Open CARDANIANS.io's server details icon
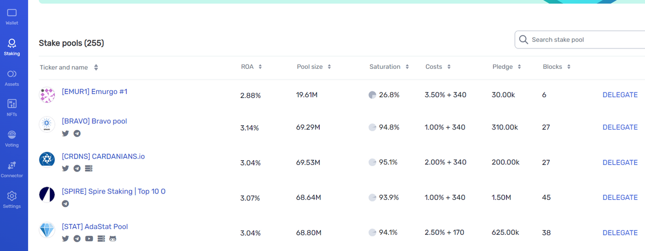This screenshot has width=645, height=251. (89, 168)
